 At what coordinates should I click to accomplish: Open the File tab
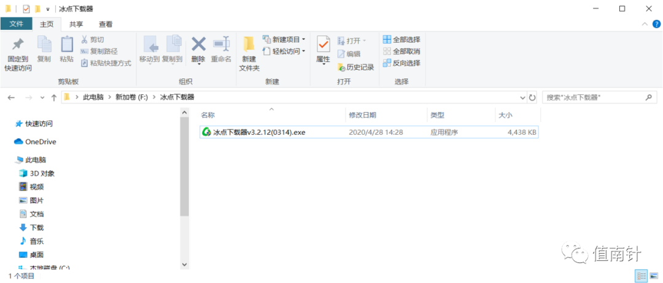[x=16, y=24]
